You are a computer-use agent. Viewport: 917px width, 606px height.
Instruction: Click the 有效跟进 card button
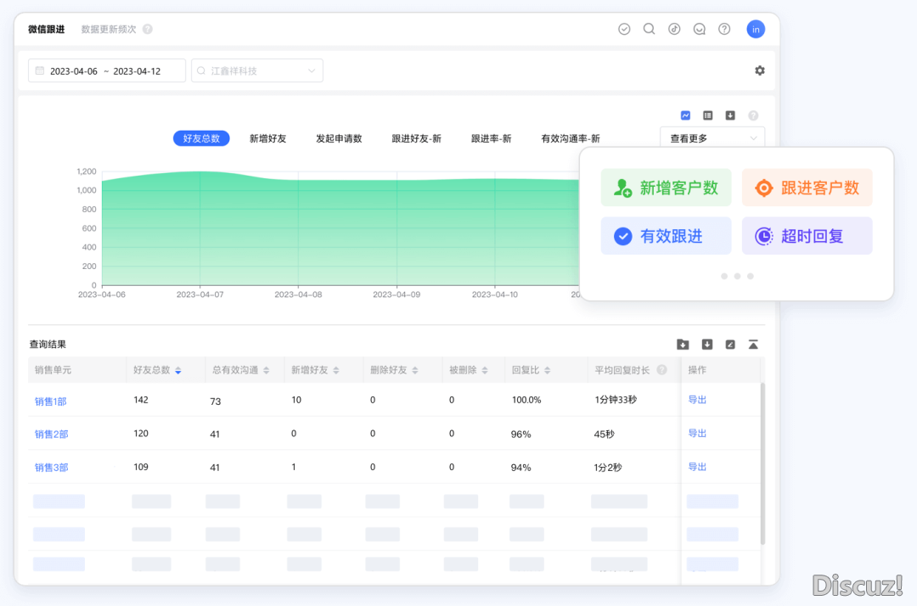tap(667, 236)
